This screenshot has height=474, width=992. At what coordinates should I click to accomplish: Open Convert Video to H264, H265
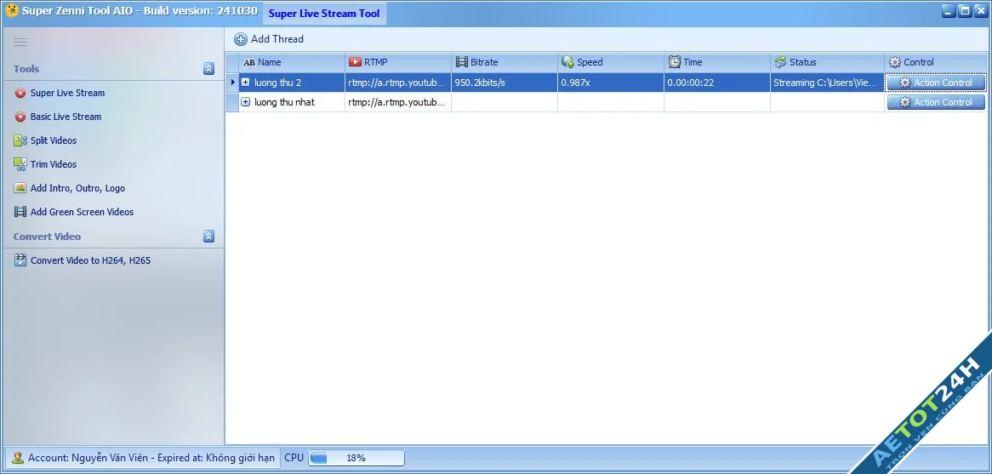pyautogui.click(x=90, y=260)
